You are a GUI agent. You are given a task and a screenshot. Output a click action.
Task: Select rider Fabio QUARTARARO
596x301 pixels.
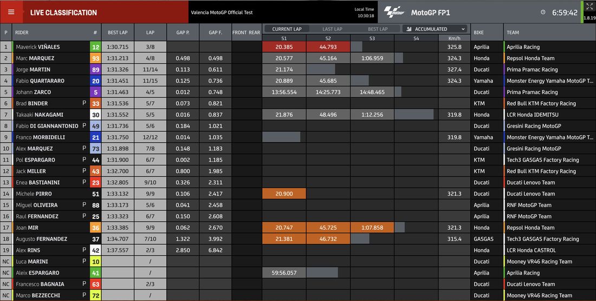tap(40, 81)
